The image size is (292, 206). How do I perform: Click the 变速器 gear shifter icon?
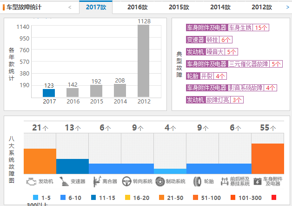[x=64, y=181]
